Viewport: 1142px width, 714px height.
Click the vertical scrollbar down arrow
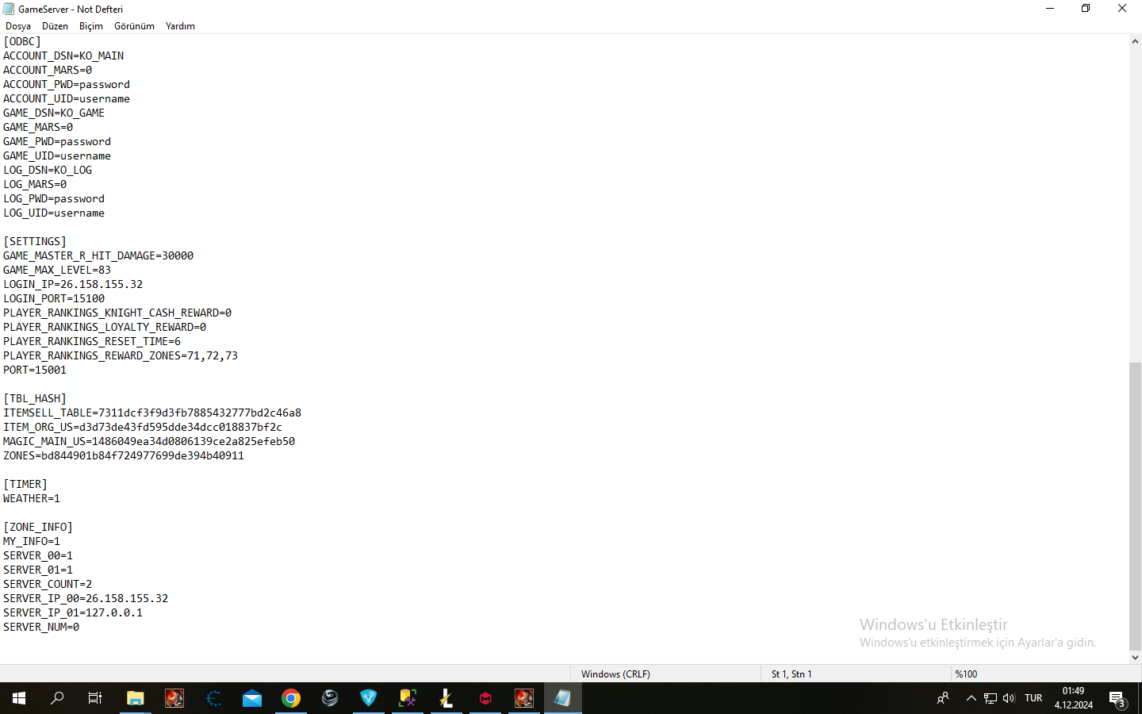point(1135,658)
